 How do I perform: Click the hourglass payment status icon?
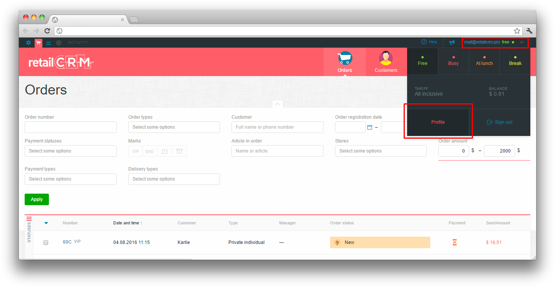click(454, 242)
